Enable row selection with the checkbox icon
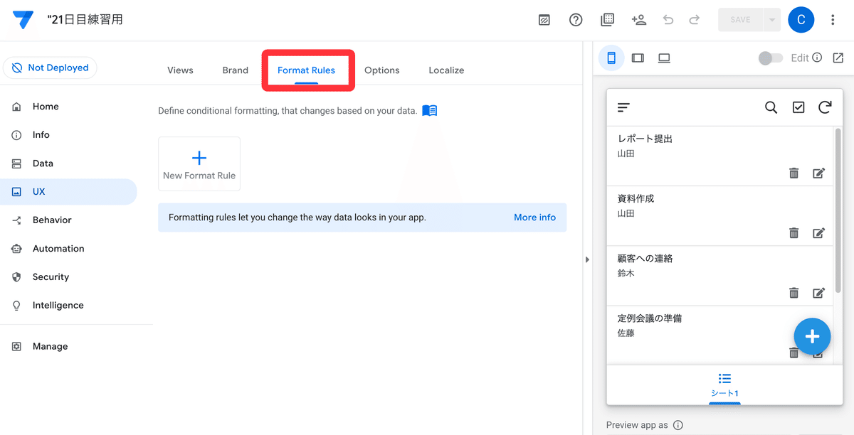Image resolution: width=854 pixels, height=435 pixels. pos(798,107)
